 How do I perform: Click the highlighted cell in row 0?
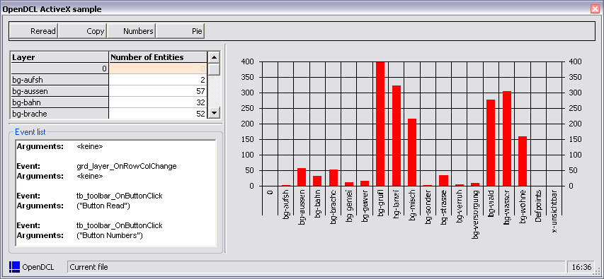click(x=158, y=69)
